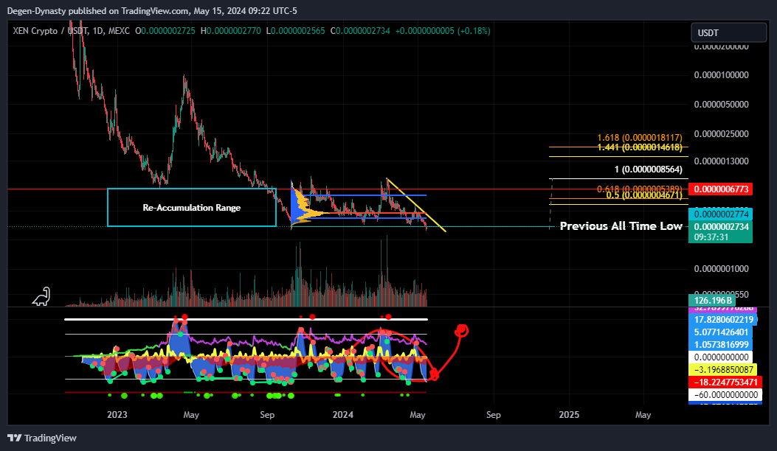The height and width of the screenshot is (451, 777).
Task: Click the 2024 label on time axis
Action: 343,415
